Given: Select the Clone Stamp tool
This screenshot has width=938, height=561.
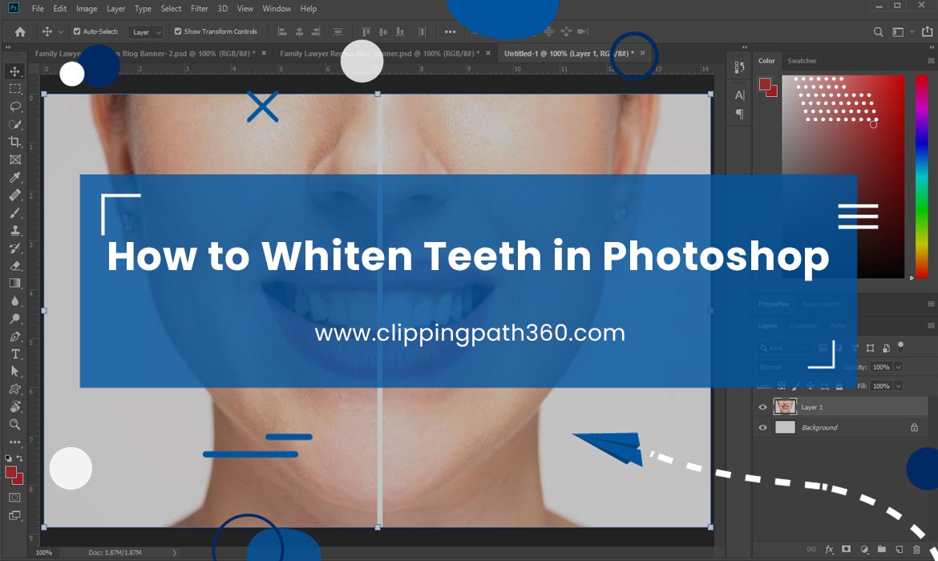Looking at the screenshot, I should (15, 230).
